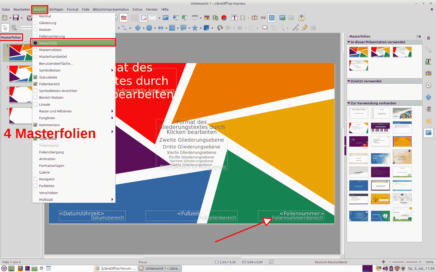
Task: Select the zoom and pan tool
Action: (14, 28)
